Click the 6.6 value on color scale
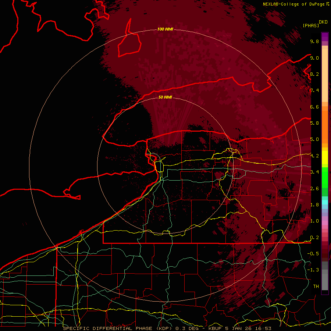Viewport: 331px width, 331px height. coord(314,107)
